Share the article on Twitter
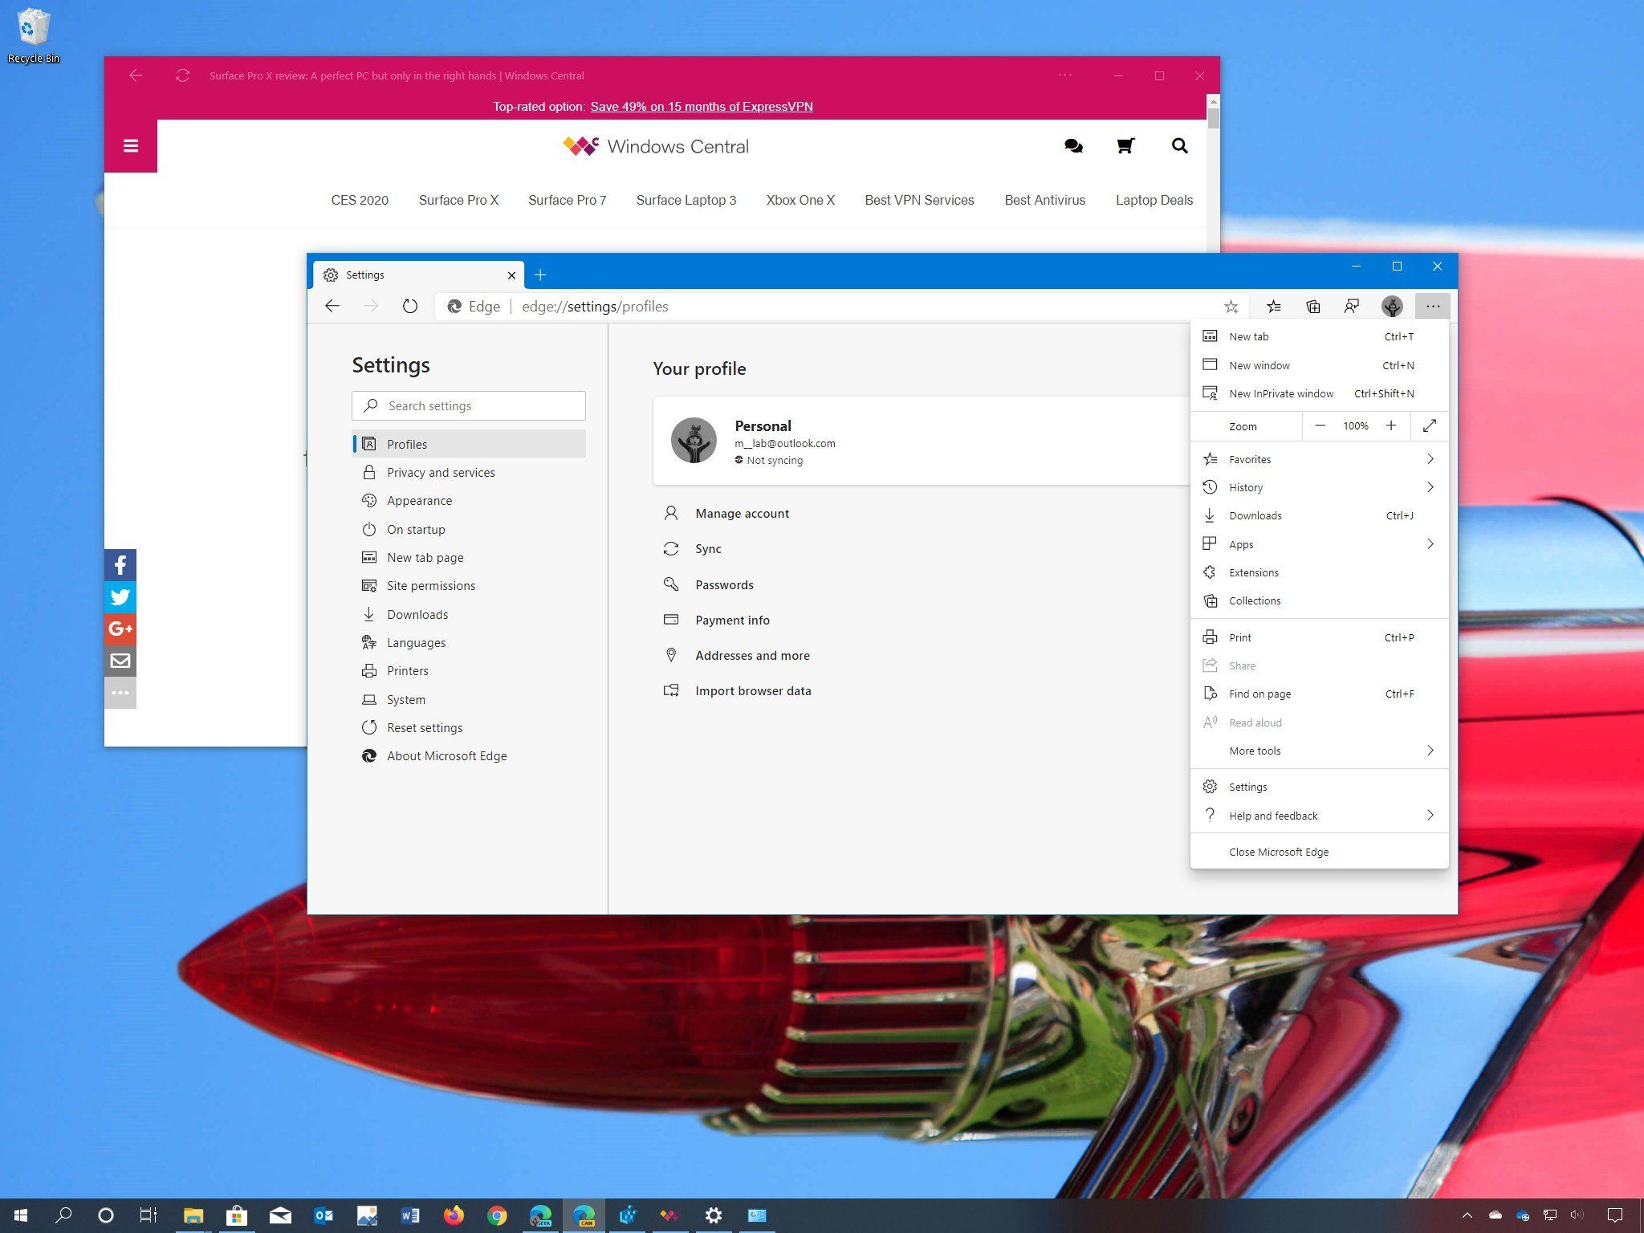The height and width of the screenshot is (1233, 1644). pos(120,596)
